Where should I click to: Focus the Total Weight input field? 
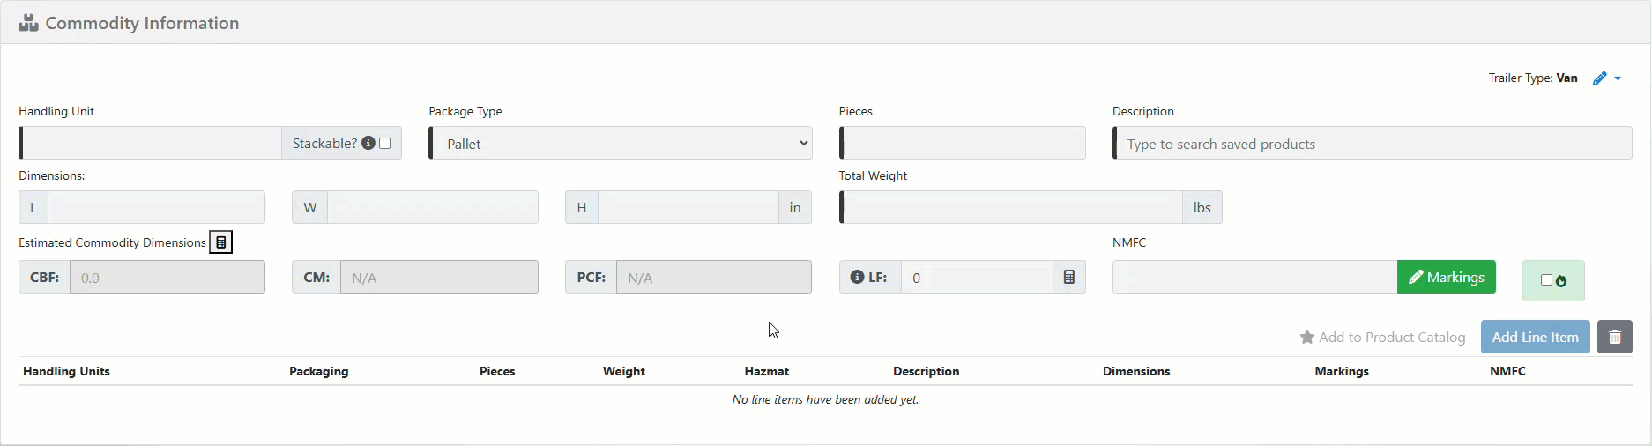coord(1012,208)
